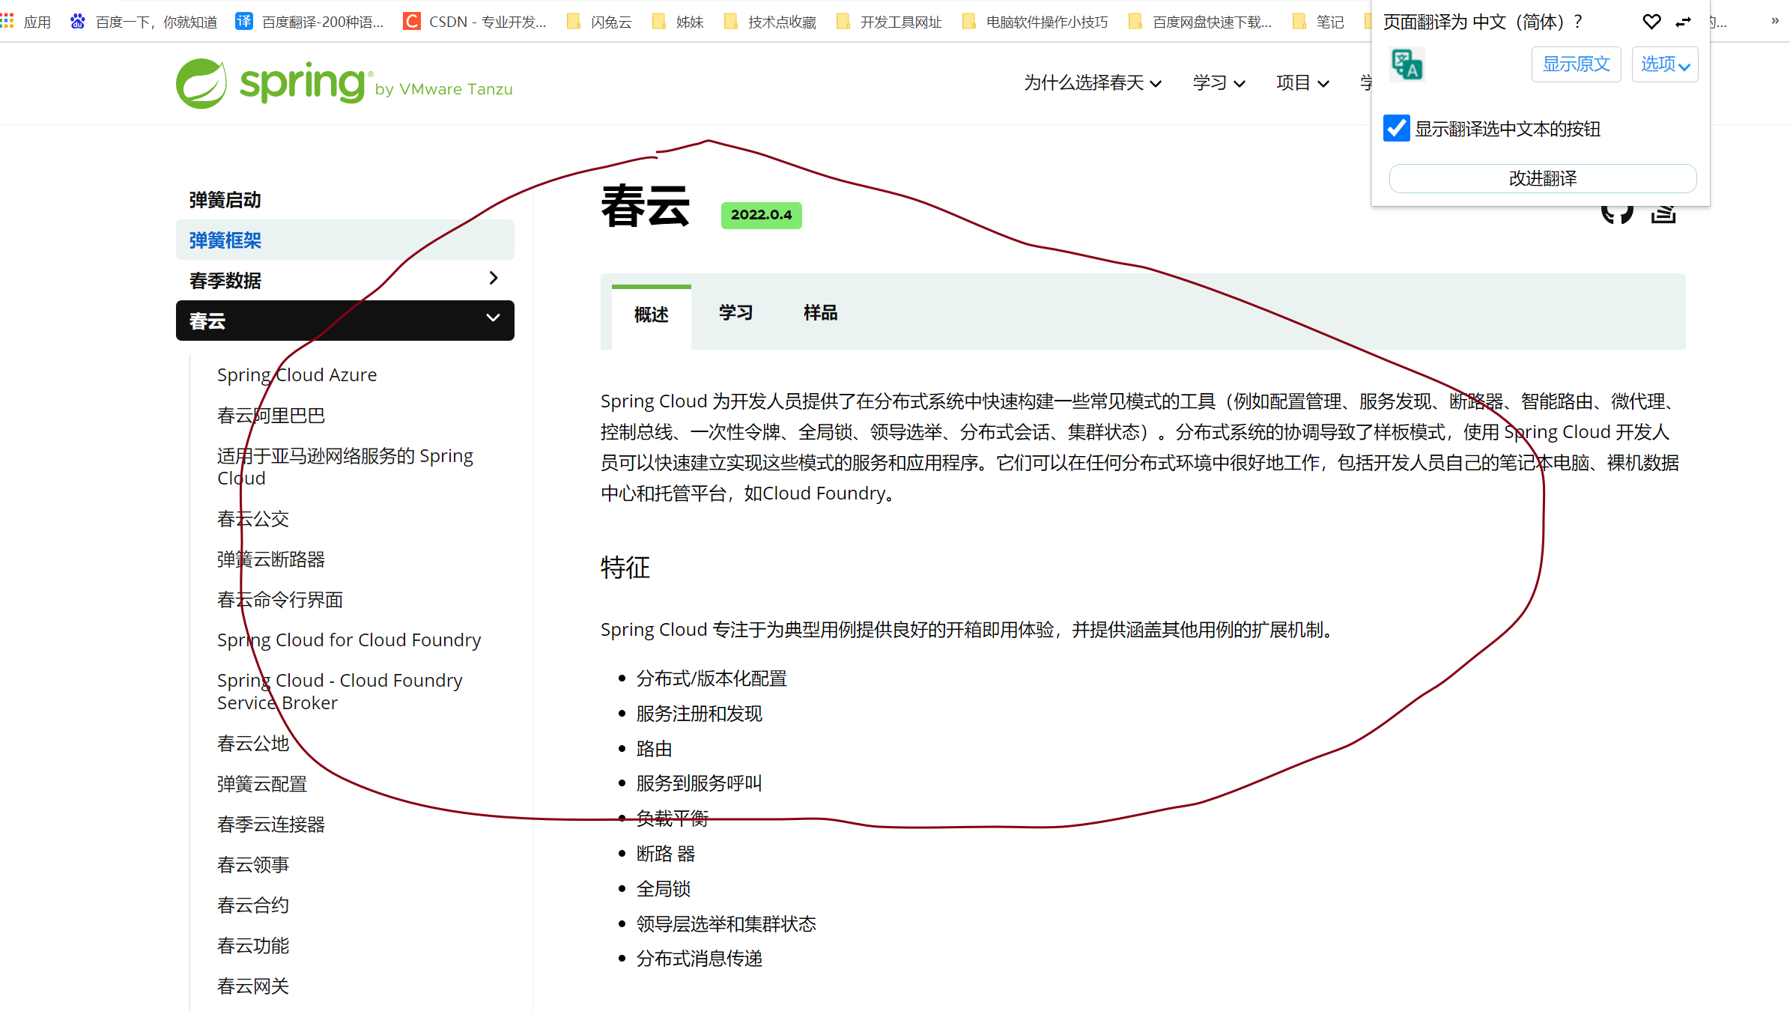Click the CSDN bookmark icon
Viewport: 1790px width, 1011px height.
click(x=411, y=21)
